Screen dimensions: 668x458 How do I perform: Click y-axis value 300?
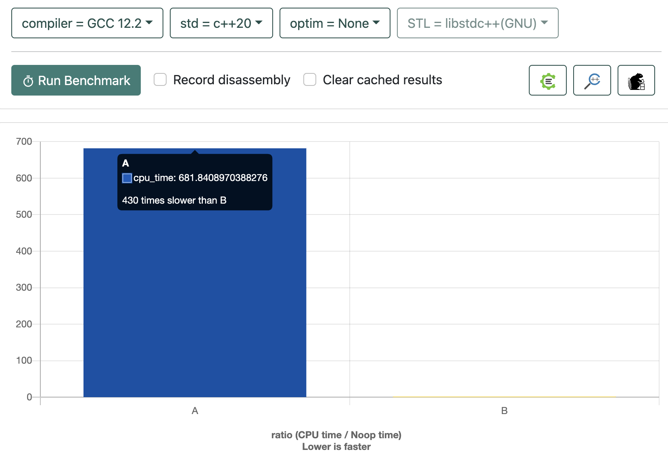[x=24, y=287]
